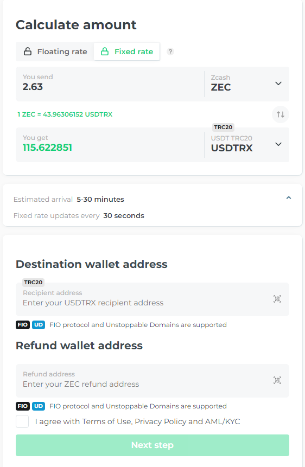Open the USDTRX receive currency dropdown
The height and width of the screenshot is (467, 305).
tap(246, 145)
